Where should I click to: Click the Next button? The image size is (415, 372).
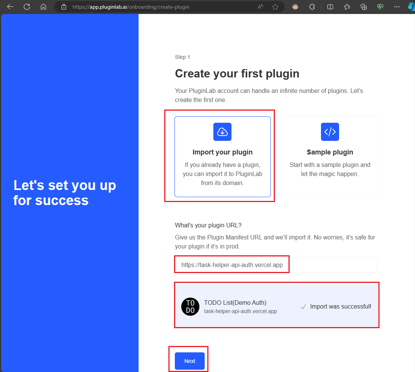190,361
